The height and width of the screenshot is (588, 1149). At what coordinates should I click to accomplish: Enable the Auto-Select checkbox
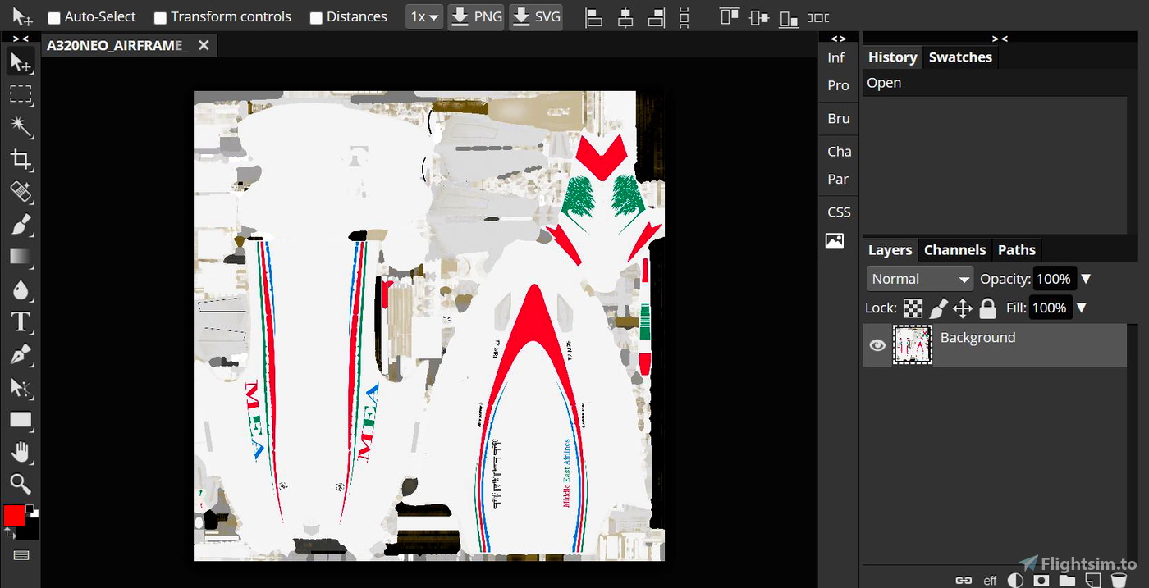(54, 17)
